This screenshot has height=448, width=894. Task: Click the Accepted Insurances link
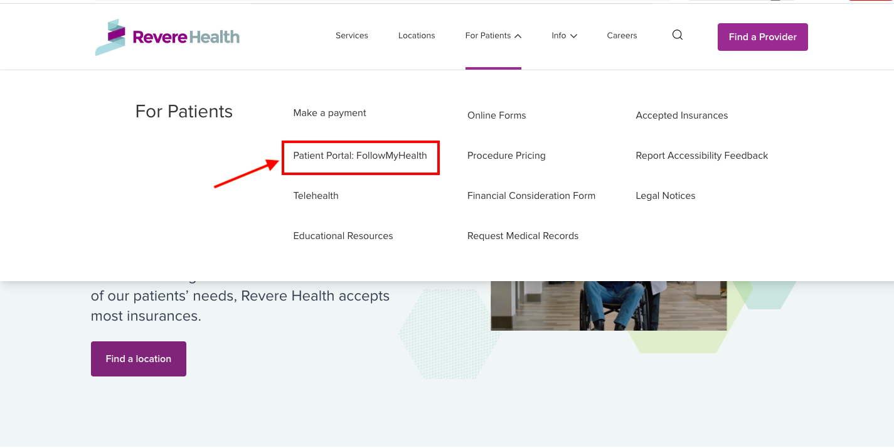(x=681, y=115)
